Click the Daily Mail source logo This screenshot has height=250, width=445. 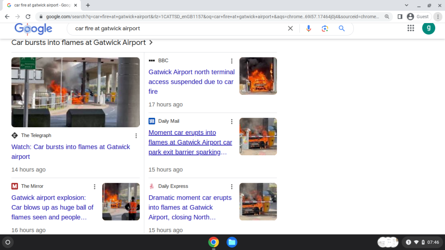[x=152, y=121]
